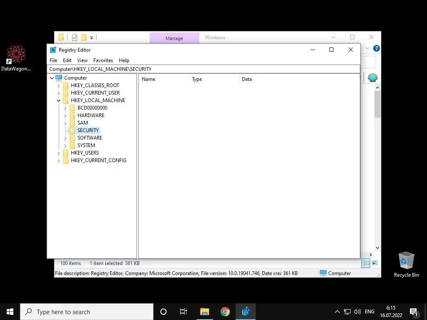Image resolution: width=427 pixels, height=320 pixels.
Task: Expand the HKEY_CURRENT_USER key
Action: [58, 93]
